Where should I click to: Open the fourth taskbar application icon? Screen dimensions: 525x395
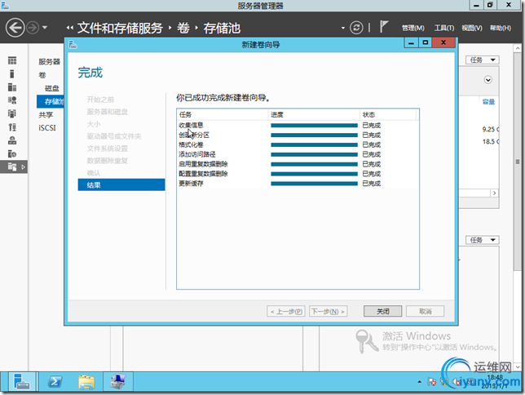pos(118,382)
